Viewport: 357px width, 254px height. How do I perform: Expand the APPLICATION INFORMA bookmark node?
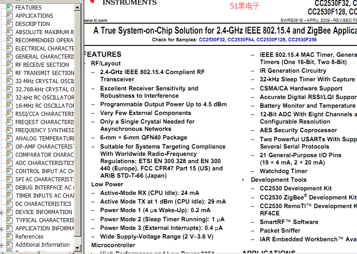point(1,229)
